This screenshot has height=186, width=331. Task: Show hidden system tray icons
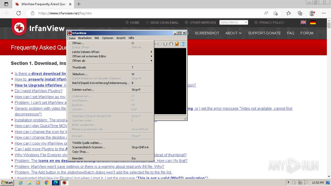tap(288, 183)
